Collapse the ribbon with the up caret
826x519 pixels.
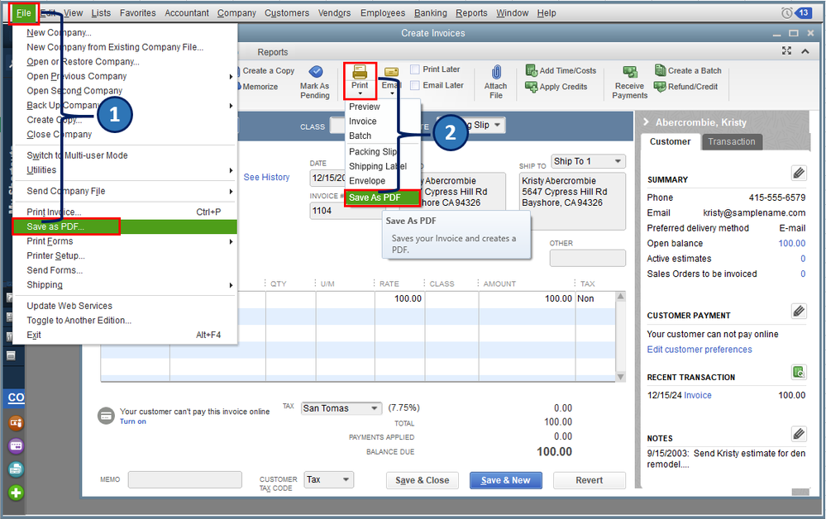805,51
